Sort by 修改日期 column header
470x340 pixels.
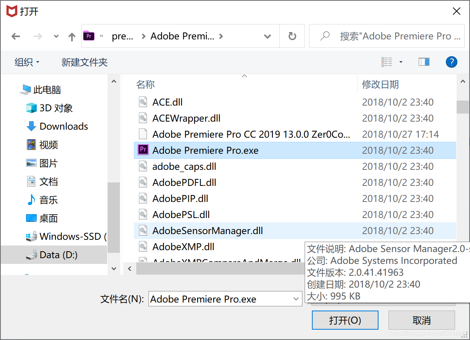coord(380,84)
